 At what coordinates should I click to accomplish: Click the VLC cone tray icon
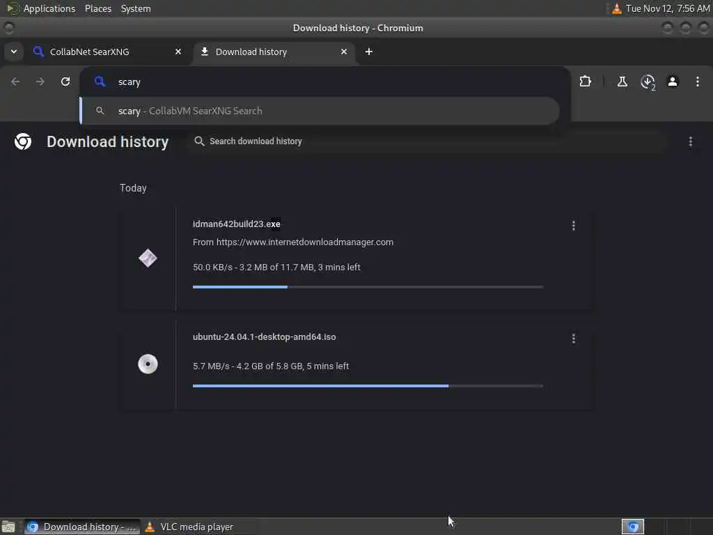[617, 8]
